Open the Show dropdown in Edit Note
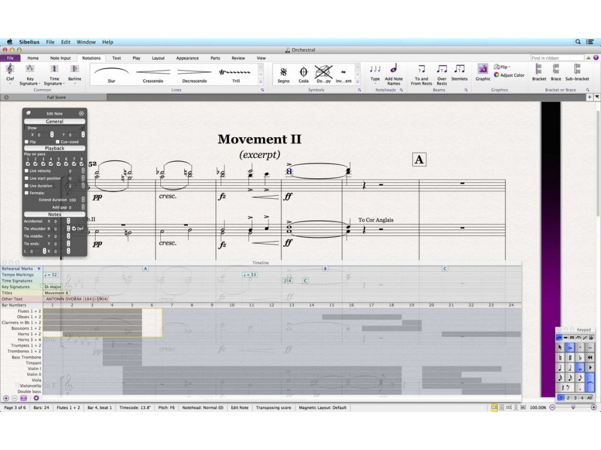601x450 pixels. pyautogui.click(x=55, y=128)
